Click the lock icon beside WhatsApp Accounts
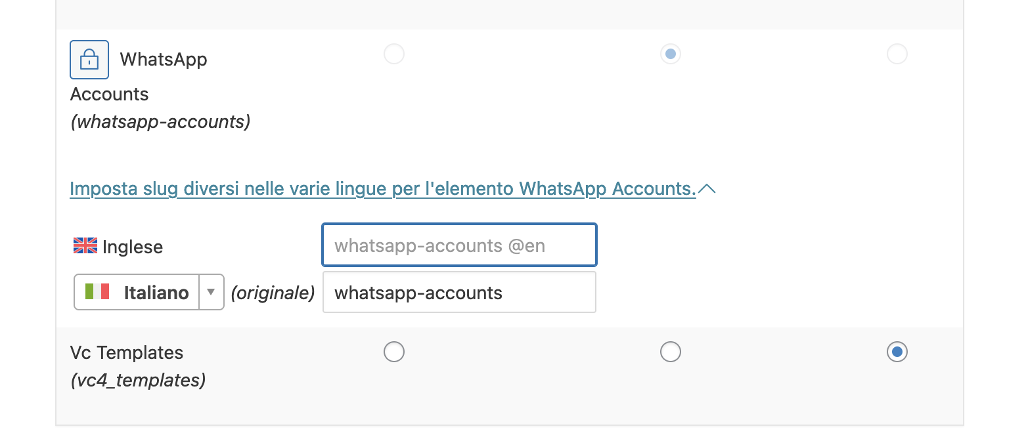This screenshot has height=437, width=1026. pyautogui.click(x=89, y=60)
